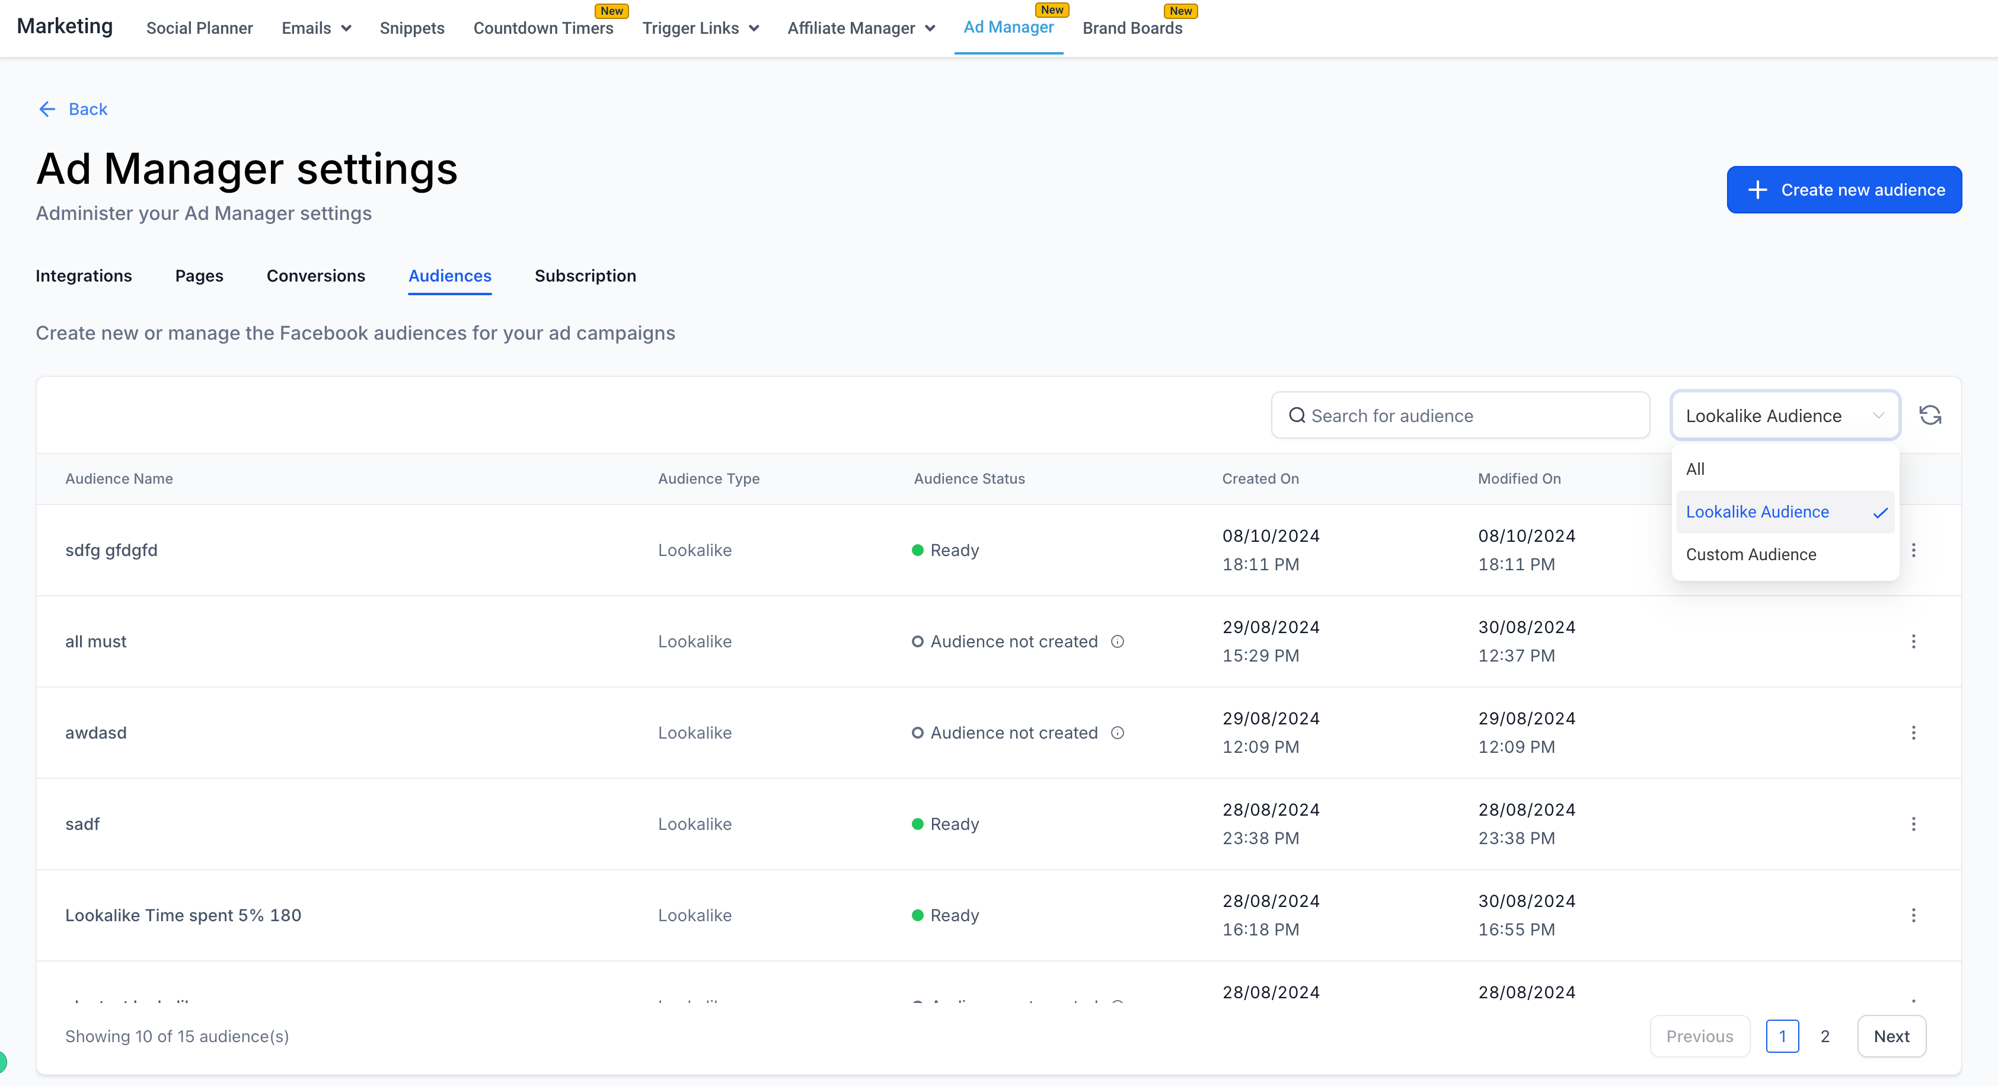Viewport: 1998px width, 1086px height.
Task: Select page 1 in pagination
Action: pyautogui.click(x=1782, y=1036)
